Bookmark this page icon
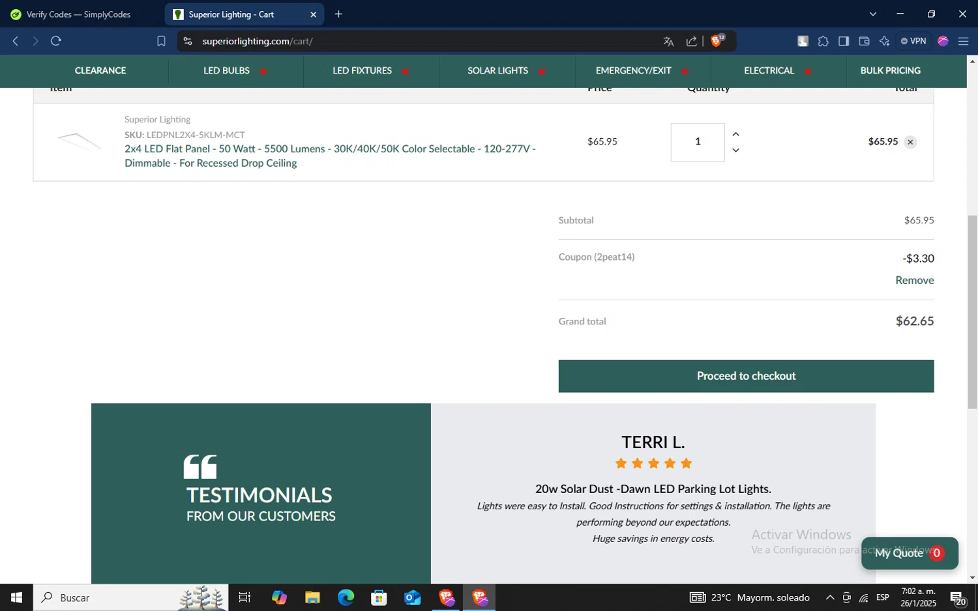 [x=161, y=41]
